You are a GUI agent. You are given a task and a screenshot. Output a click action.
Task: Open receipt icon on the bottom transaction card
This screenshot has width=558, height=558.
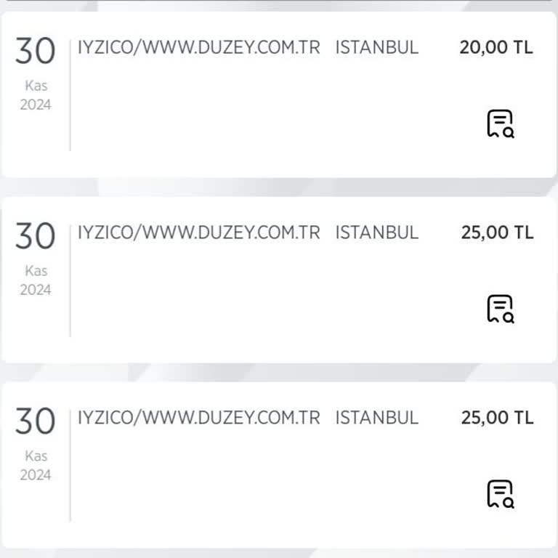(x=500, y=495)
